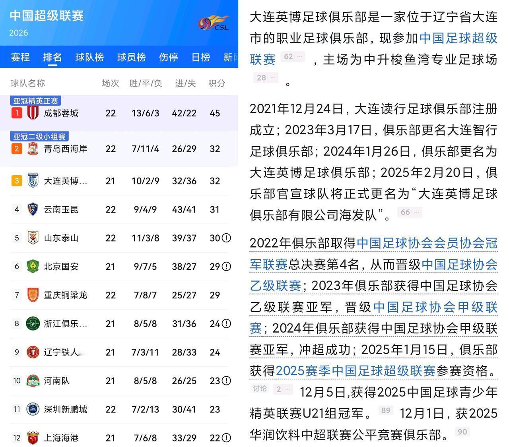
Task: Click citation marker 89
Action: click(385, 410)
